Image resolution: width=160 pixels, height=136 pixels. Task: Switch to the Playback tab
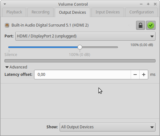[14, 12]
